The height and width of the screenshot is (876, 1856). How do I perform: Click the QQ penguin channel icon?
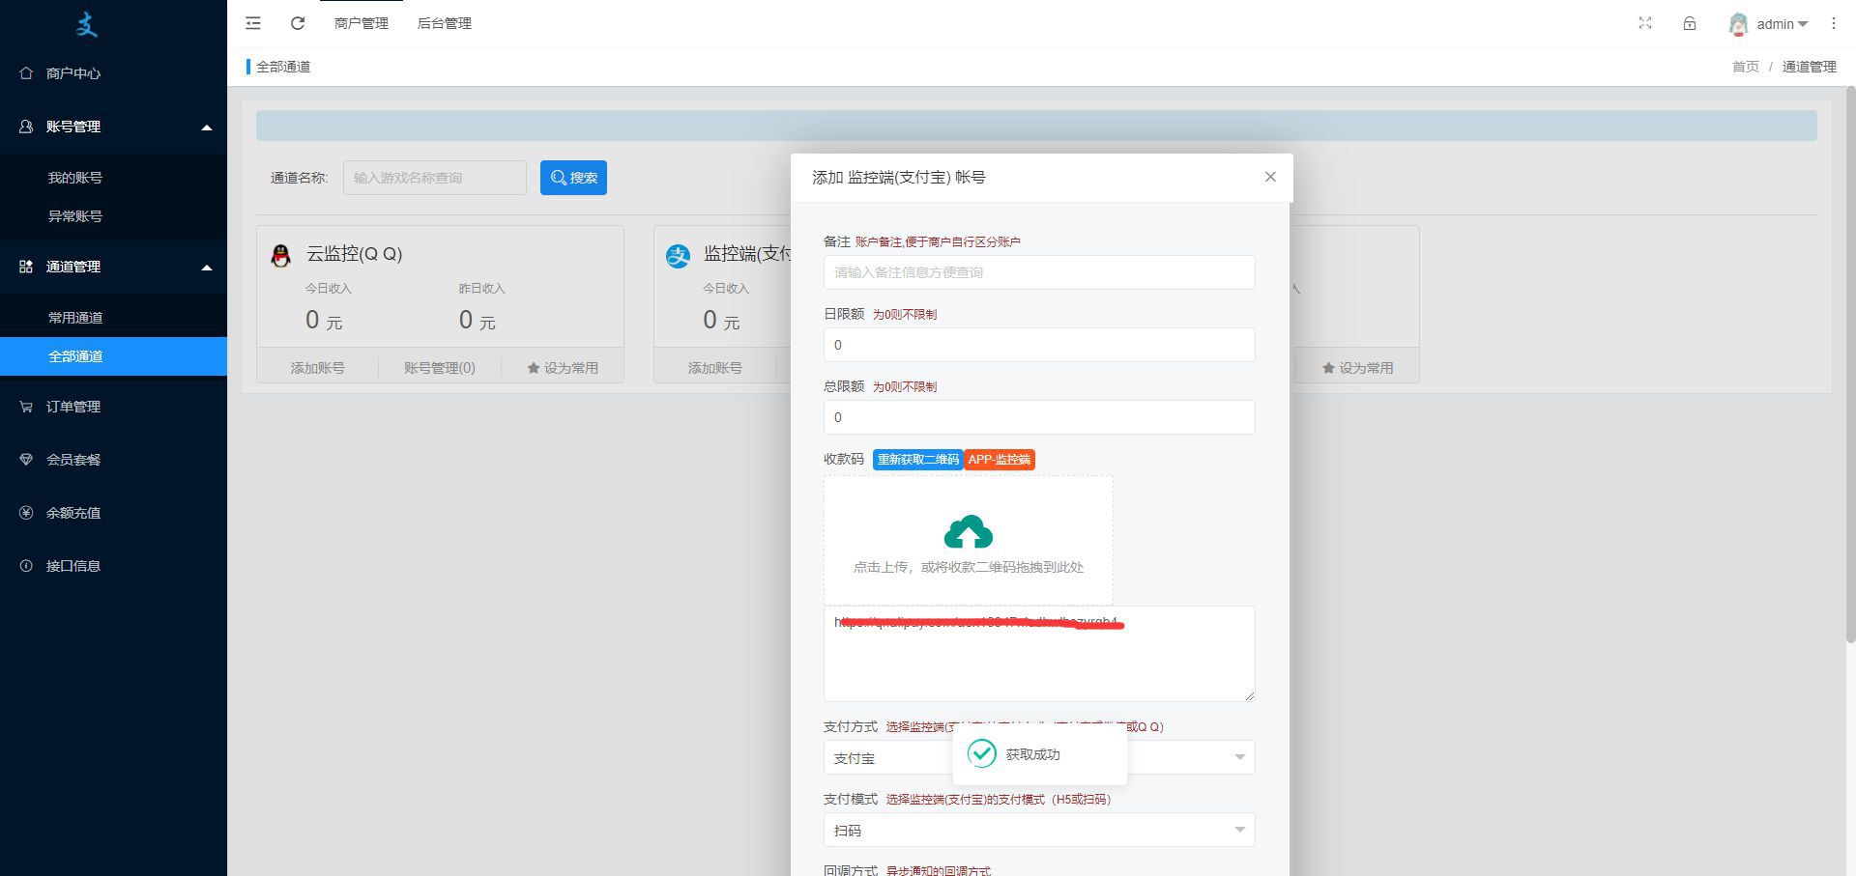(281, 255)
